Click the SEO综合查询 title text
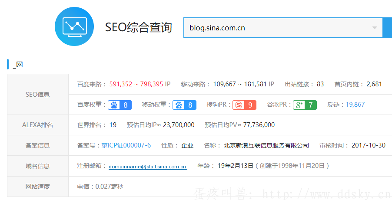This screenshot has width=392, height=200. click(x=139, y=28)
